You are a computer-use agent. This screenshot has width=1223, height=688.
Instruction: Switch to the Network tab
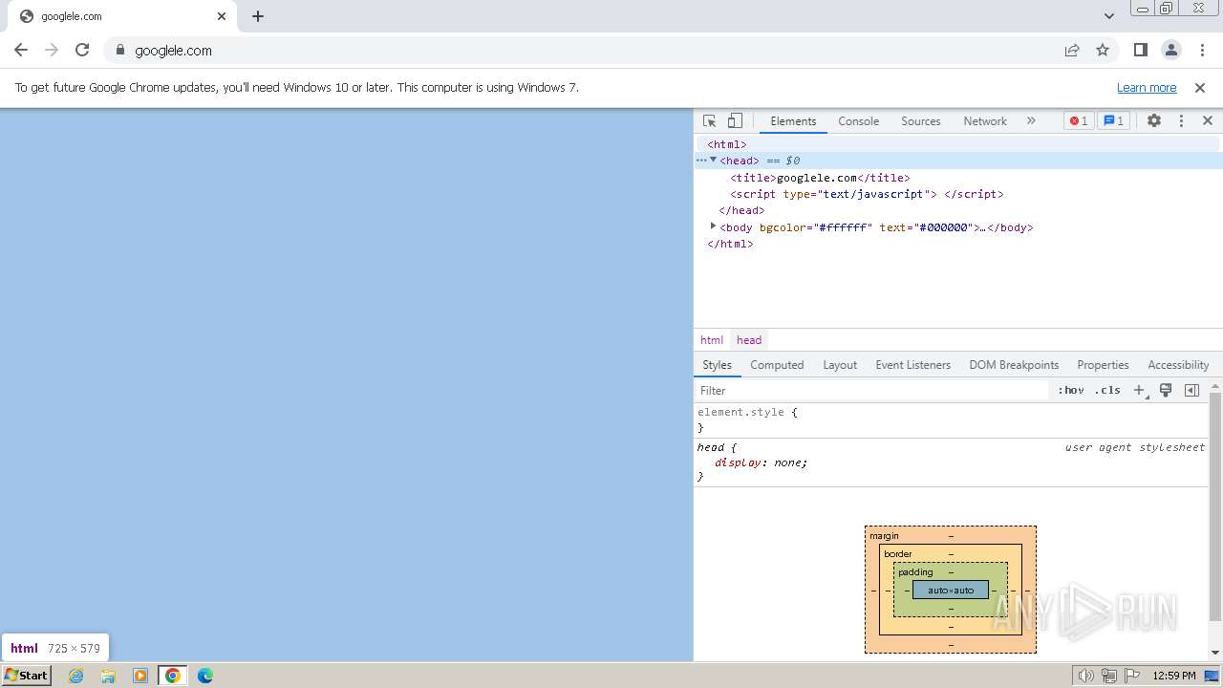985,121
